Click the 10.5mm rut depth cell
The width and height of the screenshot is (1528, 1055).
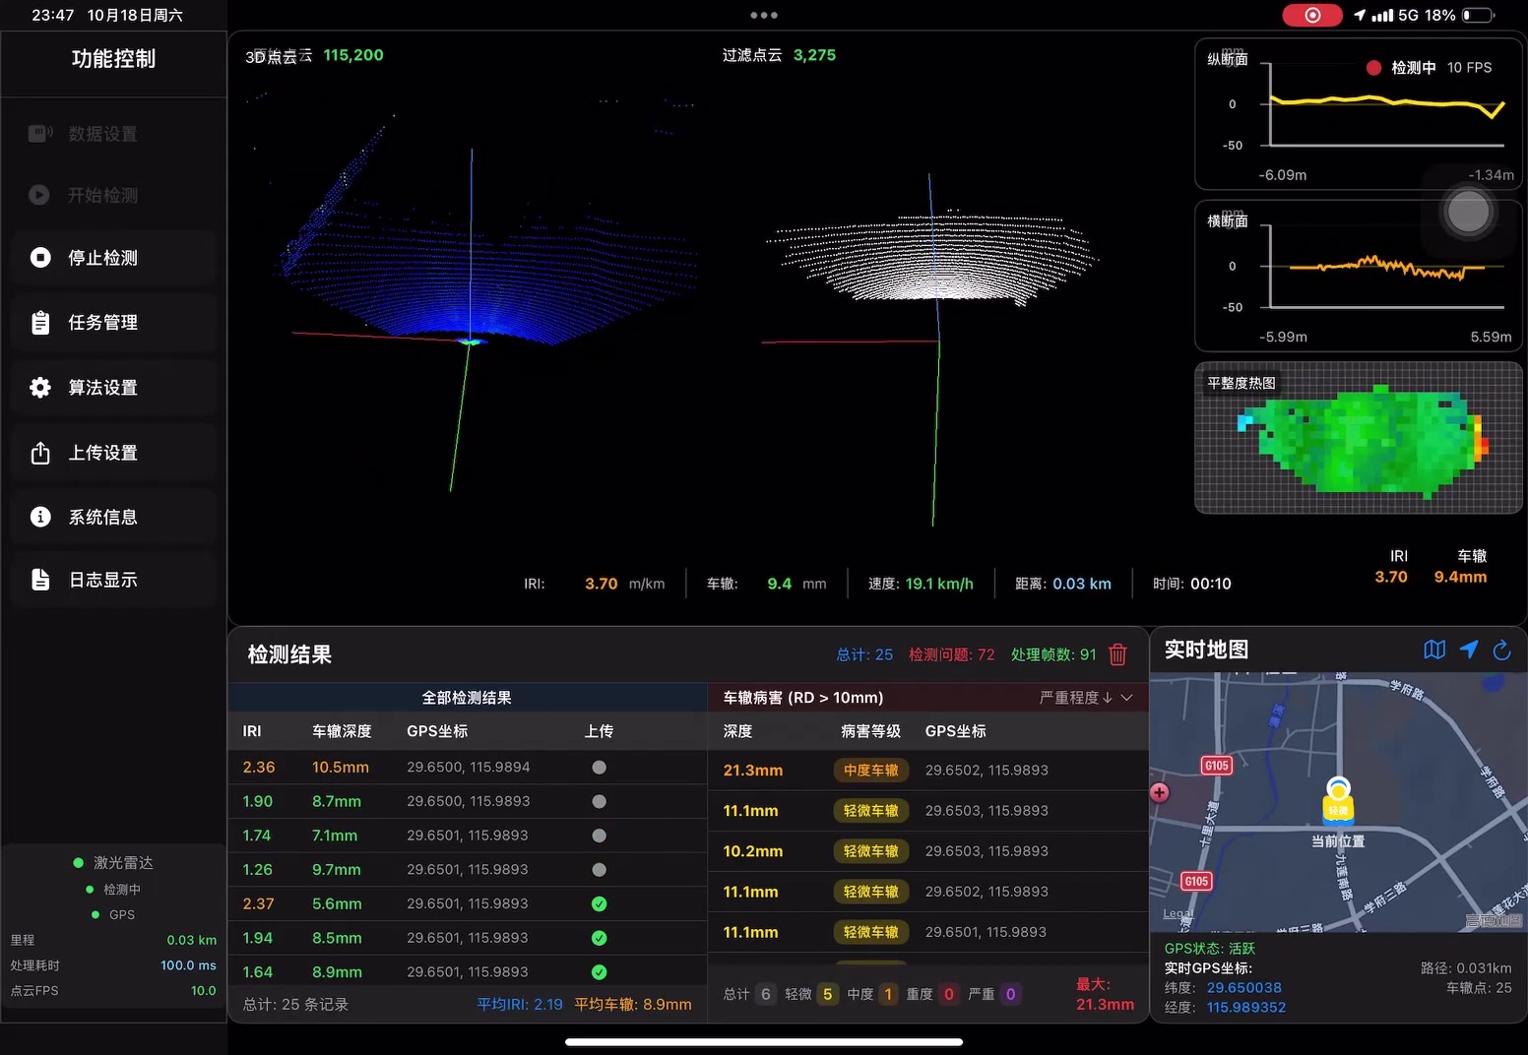[341, 768]
